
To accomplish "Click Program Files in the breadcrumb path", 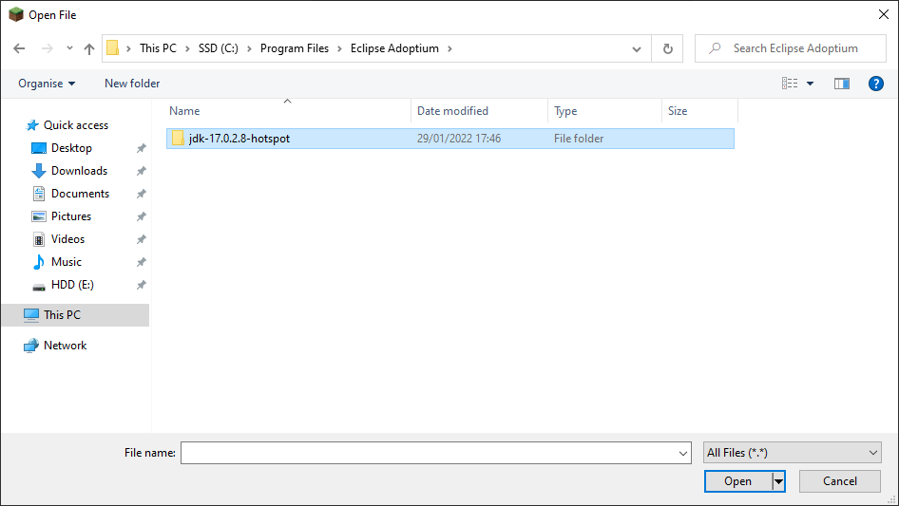I will 295,48.
